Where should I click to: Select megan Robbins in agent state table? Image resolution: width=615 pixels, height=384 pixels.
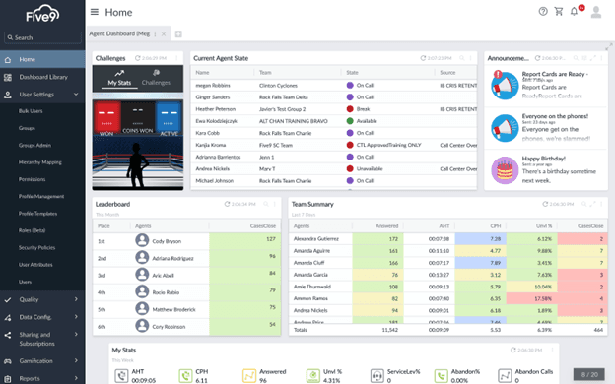click(334, 86)
